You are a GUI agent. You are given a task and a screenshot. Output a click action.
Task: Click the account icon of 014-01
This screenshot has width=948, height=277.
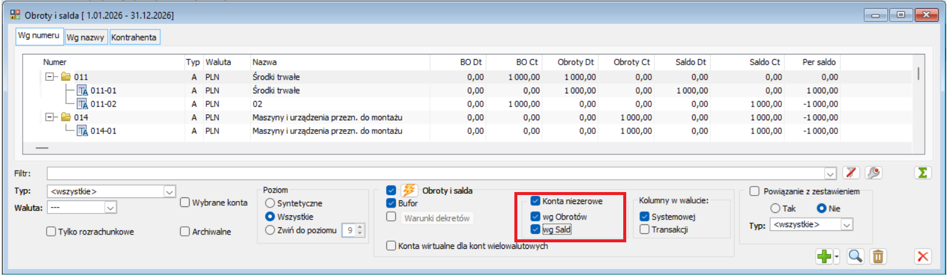pos(83,131)
